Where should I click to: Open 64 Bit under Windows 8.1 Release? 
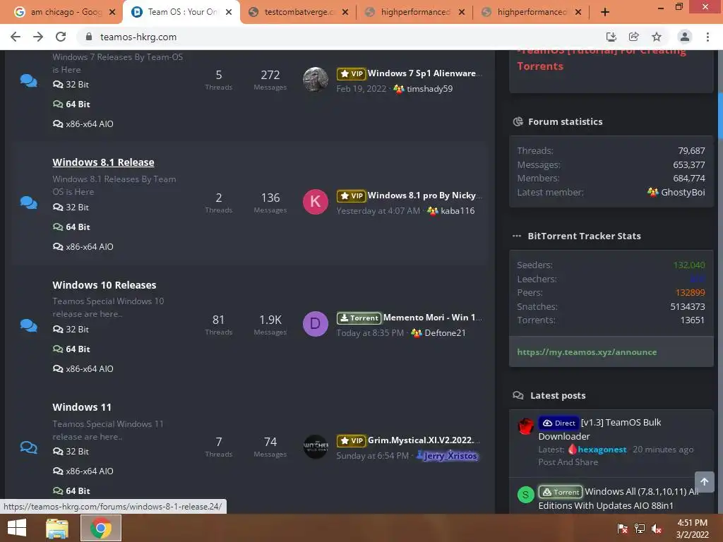71,227
